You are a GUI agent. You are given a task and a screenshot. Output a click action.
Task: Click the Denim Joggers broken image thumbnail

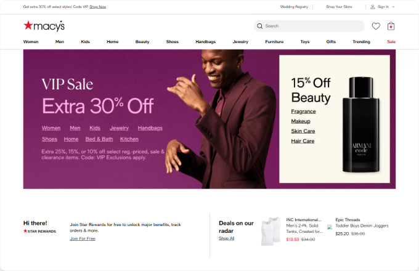coord(330,227)
